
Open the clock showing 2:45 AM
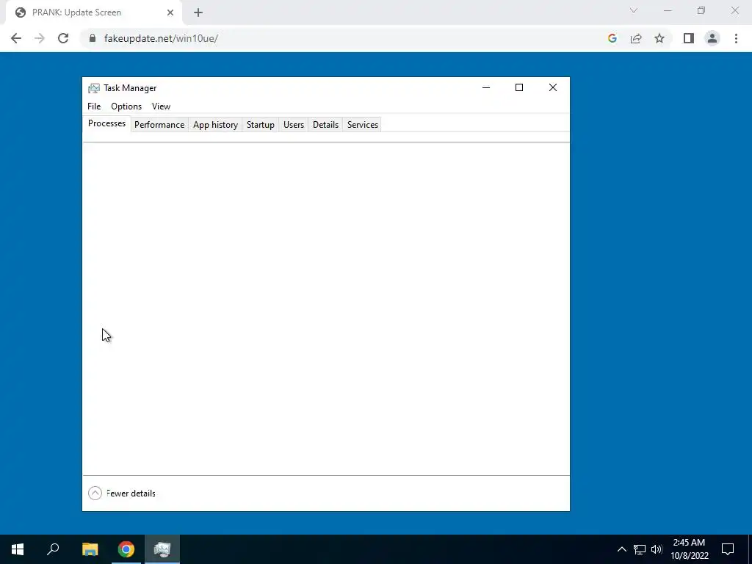pyautogui.click(x=689, y=549)
